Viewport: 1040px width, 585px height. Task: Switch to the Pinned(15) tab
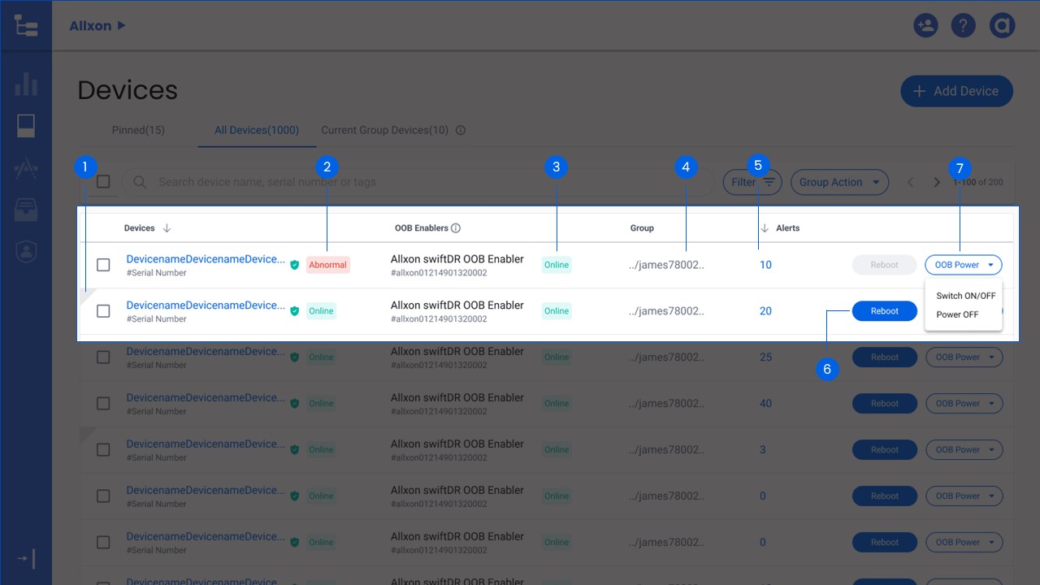tap(138, 130)
